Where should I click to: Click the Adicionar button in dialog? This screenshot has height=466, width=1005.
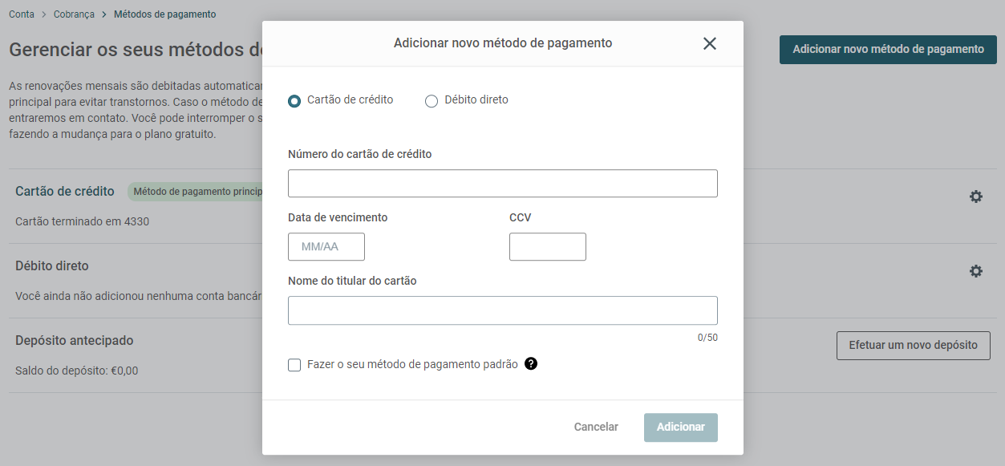(x=681, y=428)
